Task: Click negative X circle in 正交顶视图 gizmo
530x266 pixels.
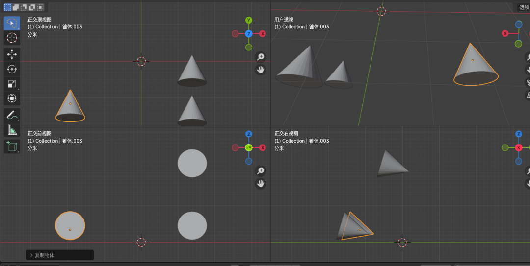Action: (235, 34)
